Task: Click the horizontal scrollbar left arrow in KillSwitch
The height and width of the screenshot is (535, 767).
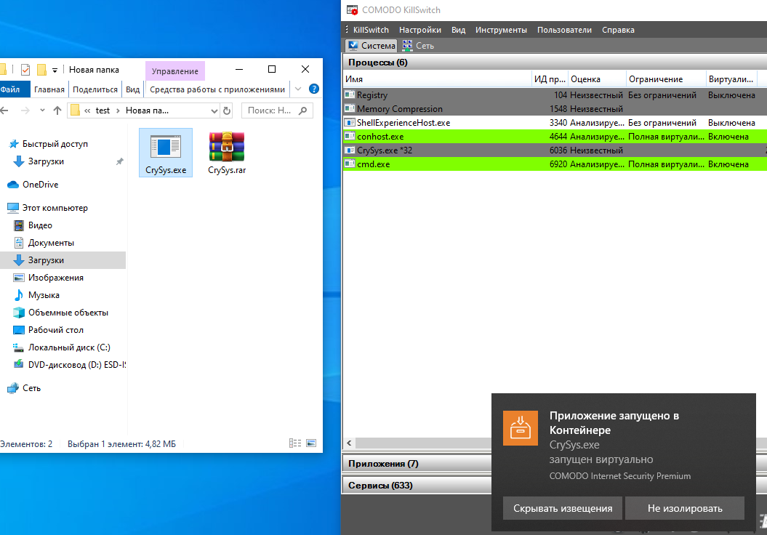Action: point(349,443)
